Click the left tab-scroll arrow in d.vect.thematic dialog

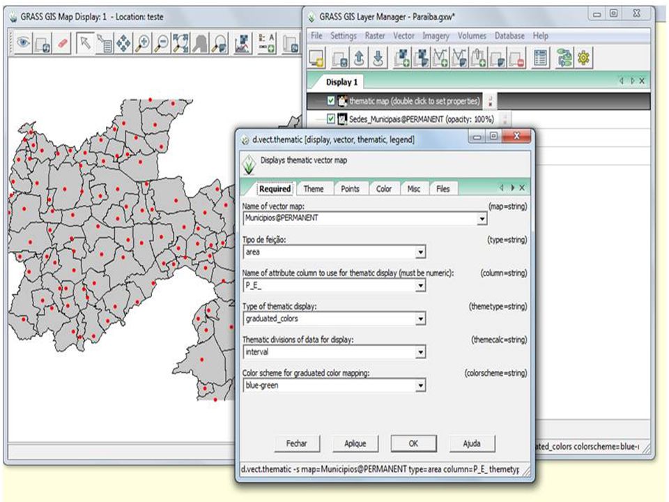click(x=502, y=188)
